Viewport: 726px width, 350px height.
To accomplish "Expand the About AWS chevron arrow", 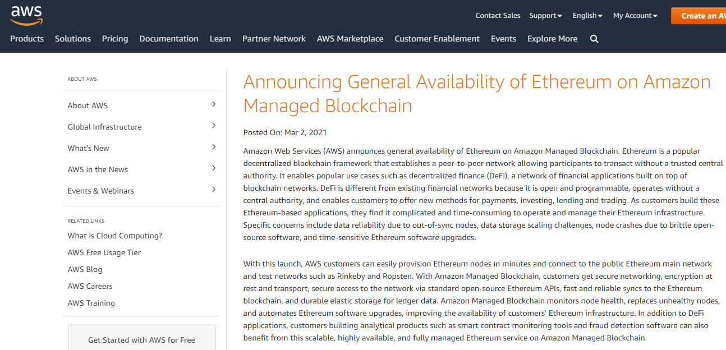I will [214, 104].
